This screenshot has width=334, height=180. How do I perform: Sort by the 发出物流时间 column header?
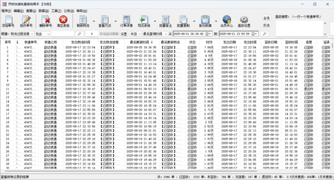click(x=80, y=42)
